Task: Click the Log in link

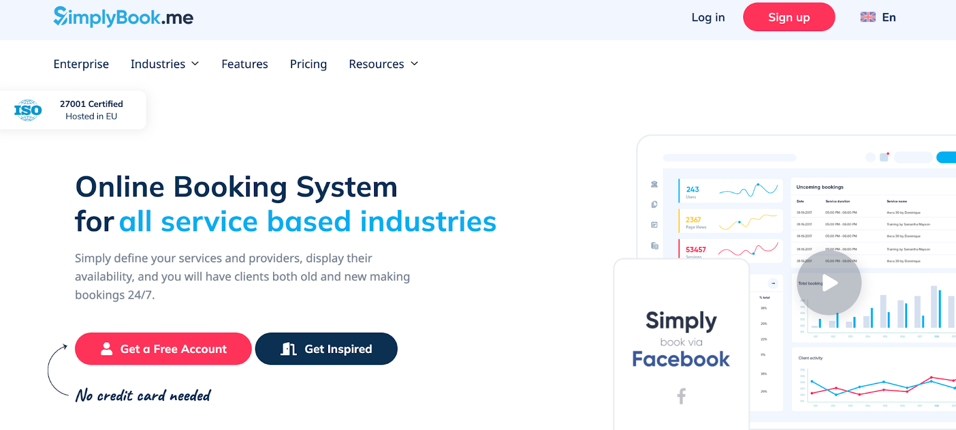Action: [708, 17]
